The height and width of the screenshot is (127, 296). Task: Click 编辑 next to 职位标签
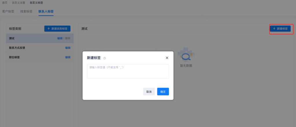(68, 57)
